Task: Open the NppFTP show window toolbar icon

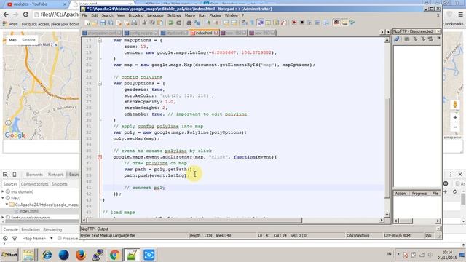Action: (x=344, y=23)
